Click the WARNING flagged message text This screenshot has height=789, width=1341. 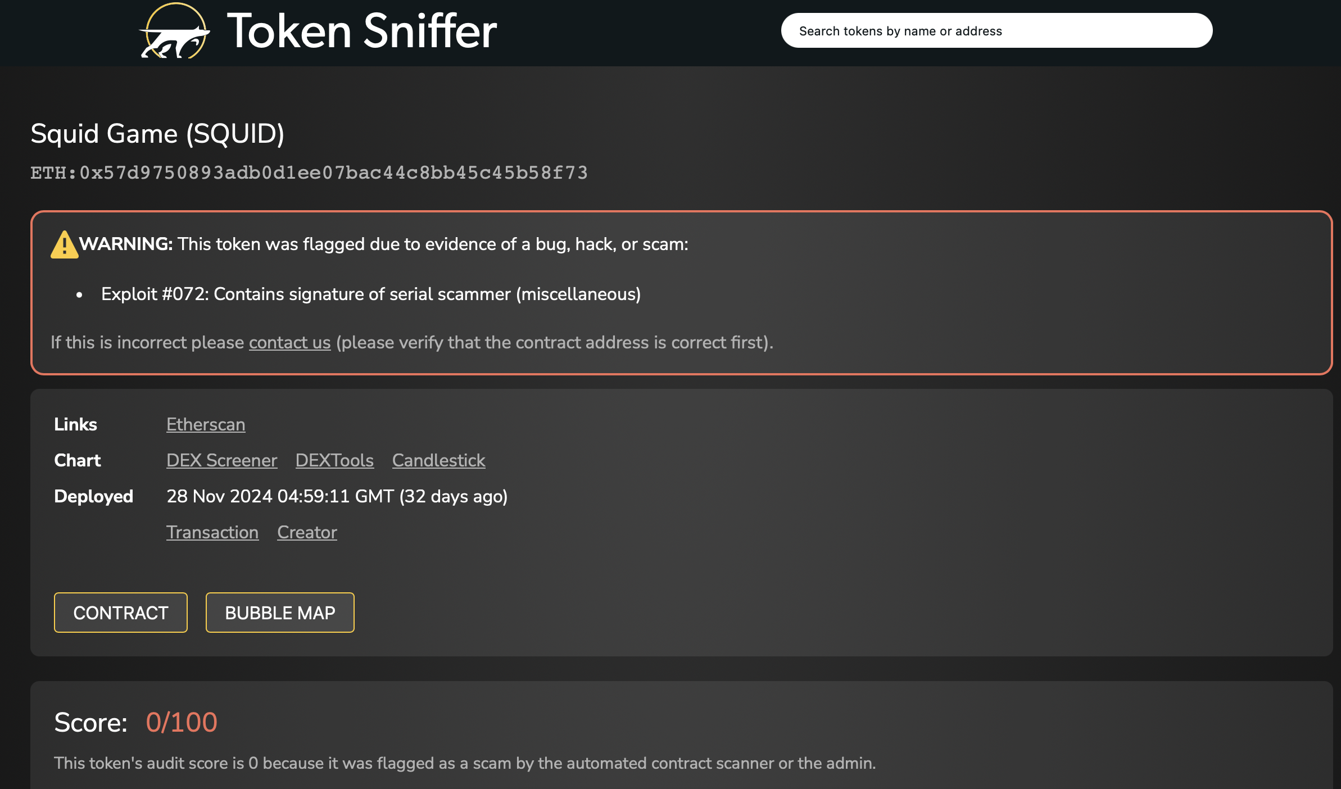(x=383, y=244)
